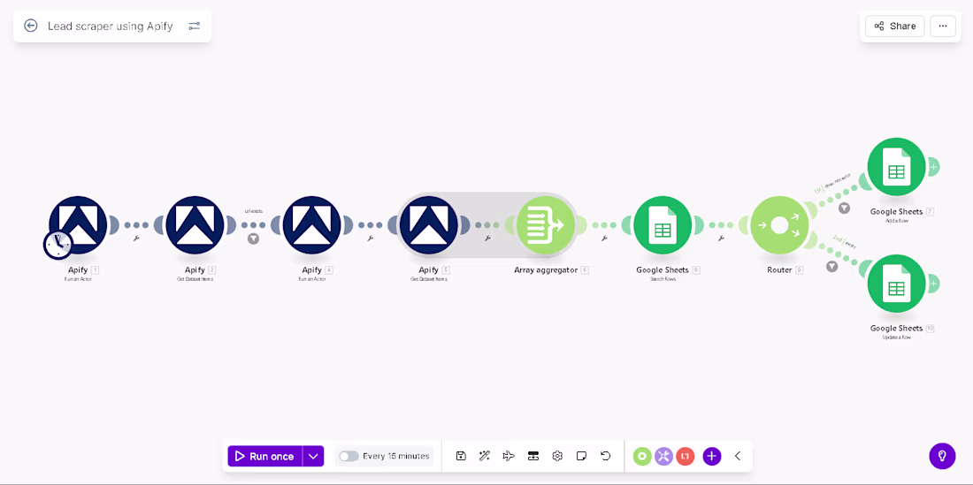The image size is (973, 485).
Task: Open the schedule clock on Apify module 1
Action: click(x=57, y=245)
